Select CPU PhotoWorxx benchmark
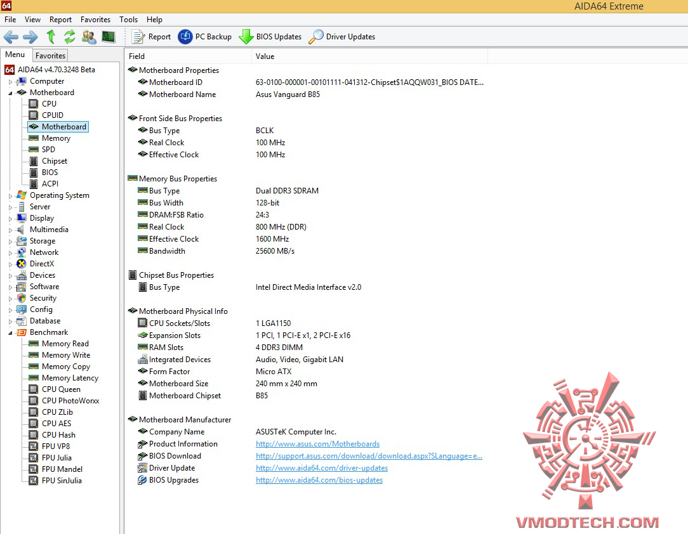 point(70,401)
